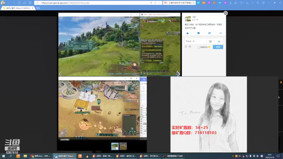The height and width of the screenshot is (159, 283).
Task: Open the browser download icon
Action: point(231,3)
